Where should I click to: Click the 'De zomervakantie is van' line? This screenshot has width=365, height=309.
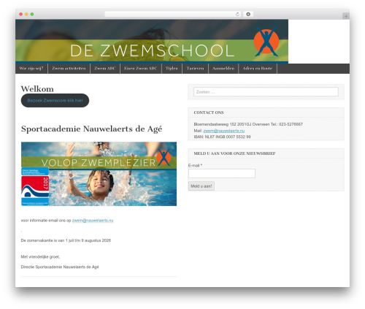coord(66,240)
